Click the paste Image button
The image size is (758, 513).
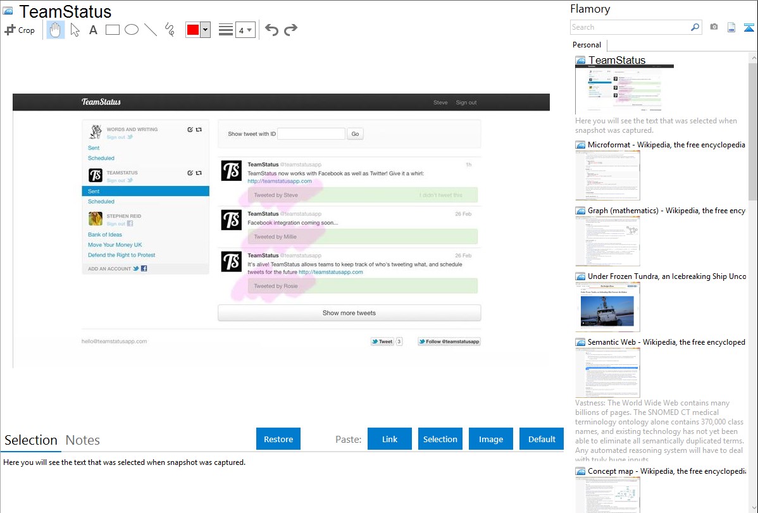(490, 439)
